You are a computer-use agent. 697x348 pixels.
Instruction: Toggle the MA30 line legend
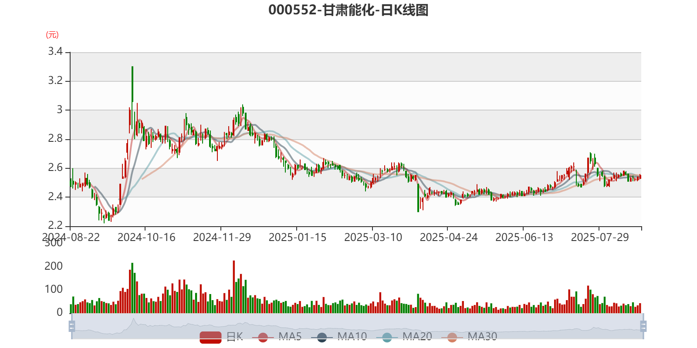[469, 337]
